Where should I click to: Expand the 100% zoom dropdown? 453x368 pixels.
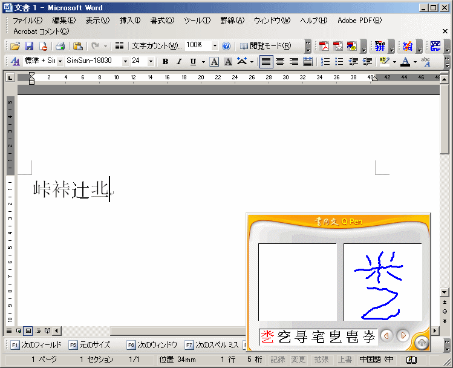click(215, 46)
